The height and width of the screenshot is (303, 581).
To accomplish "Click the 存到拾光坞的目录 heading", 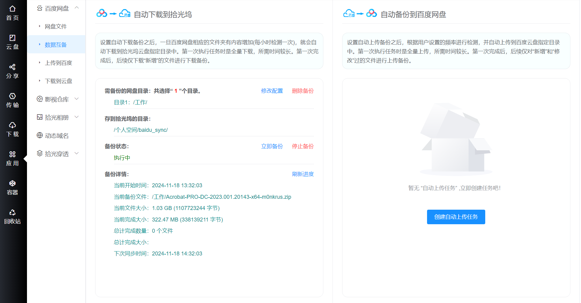I will click(x=128, y=119).
